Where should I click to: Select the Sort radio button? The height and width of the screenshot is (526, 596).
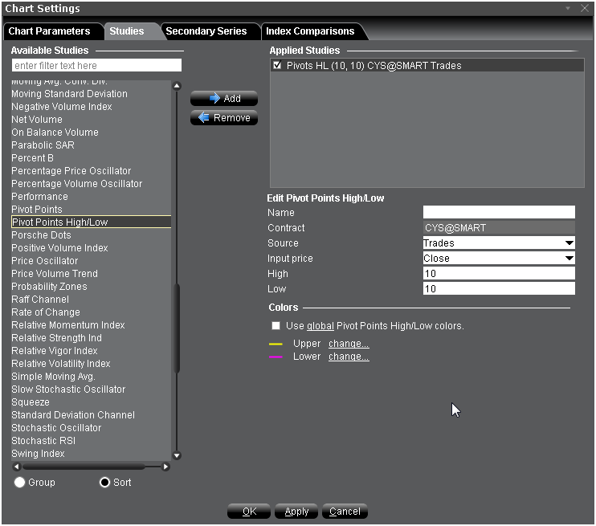tap(104, 483)
